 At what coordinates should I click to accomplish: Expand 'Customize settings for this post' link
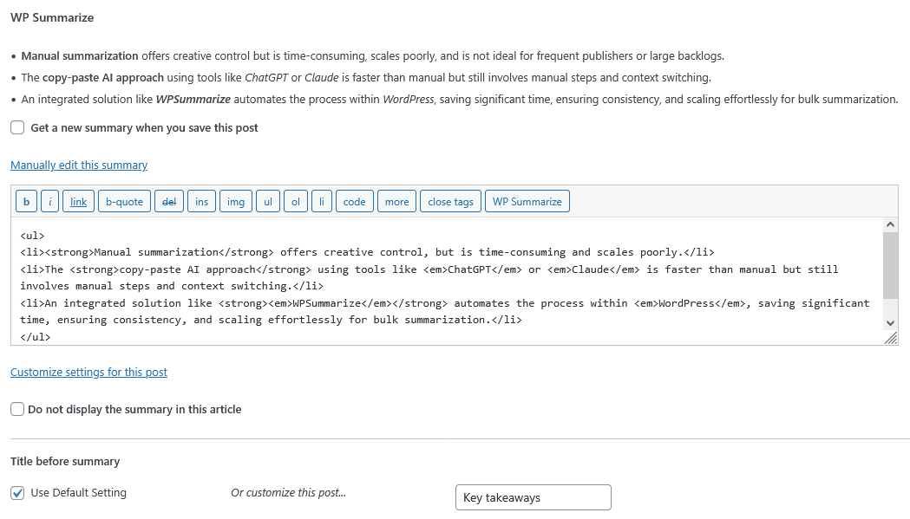point(88,372)
